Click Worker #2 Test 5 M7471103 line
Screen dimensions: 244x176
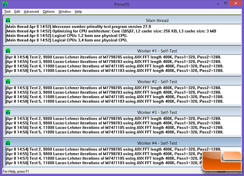click(114, 101)
